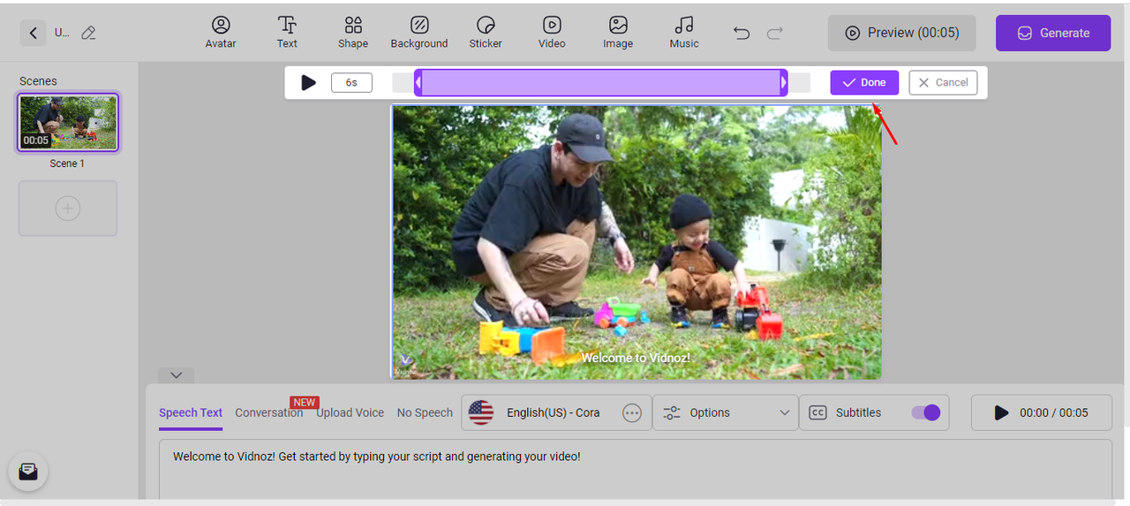
Task: Undo the last action
Action: 742,34
